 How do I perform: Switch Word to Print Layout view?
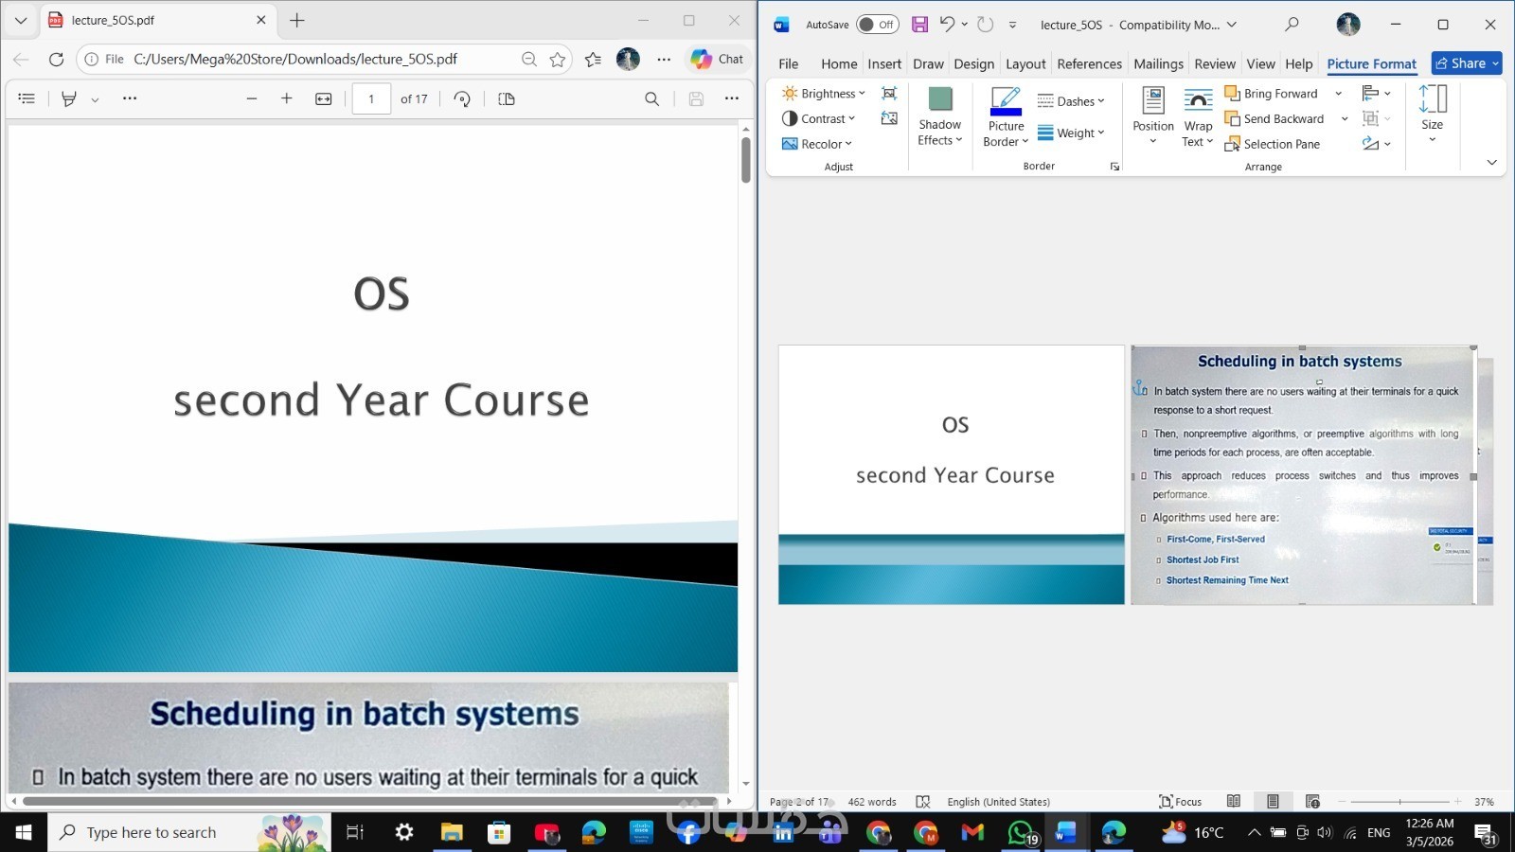tap(1273, 802)
